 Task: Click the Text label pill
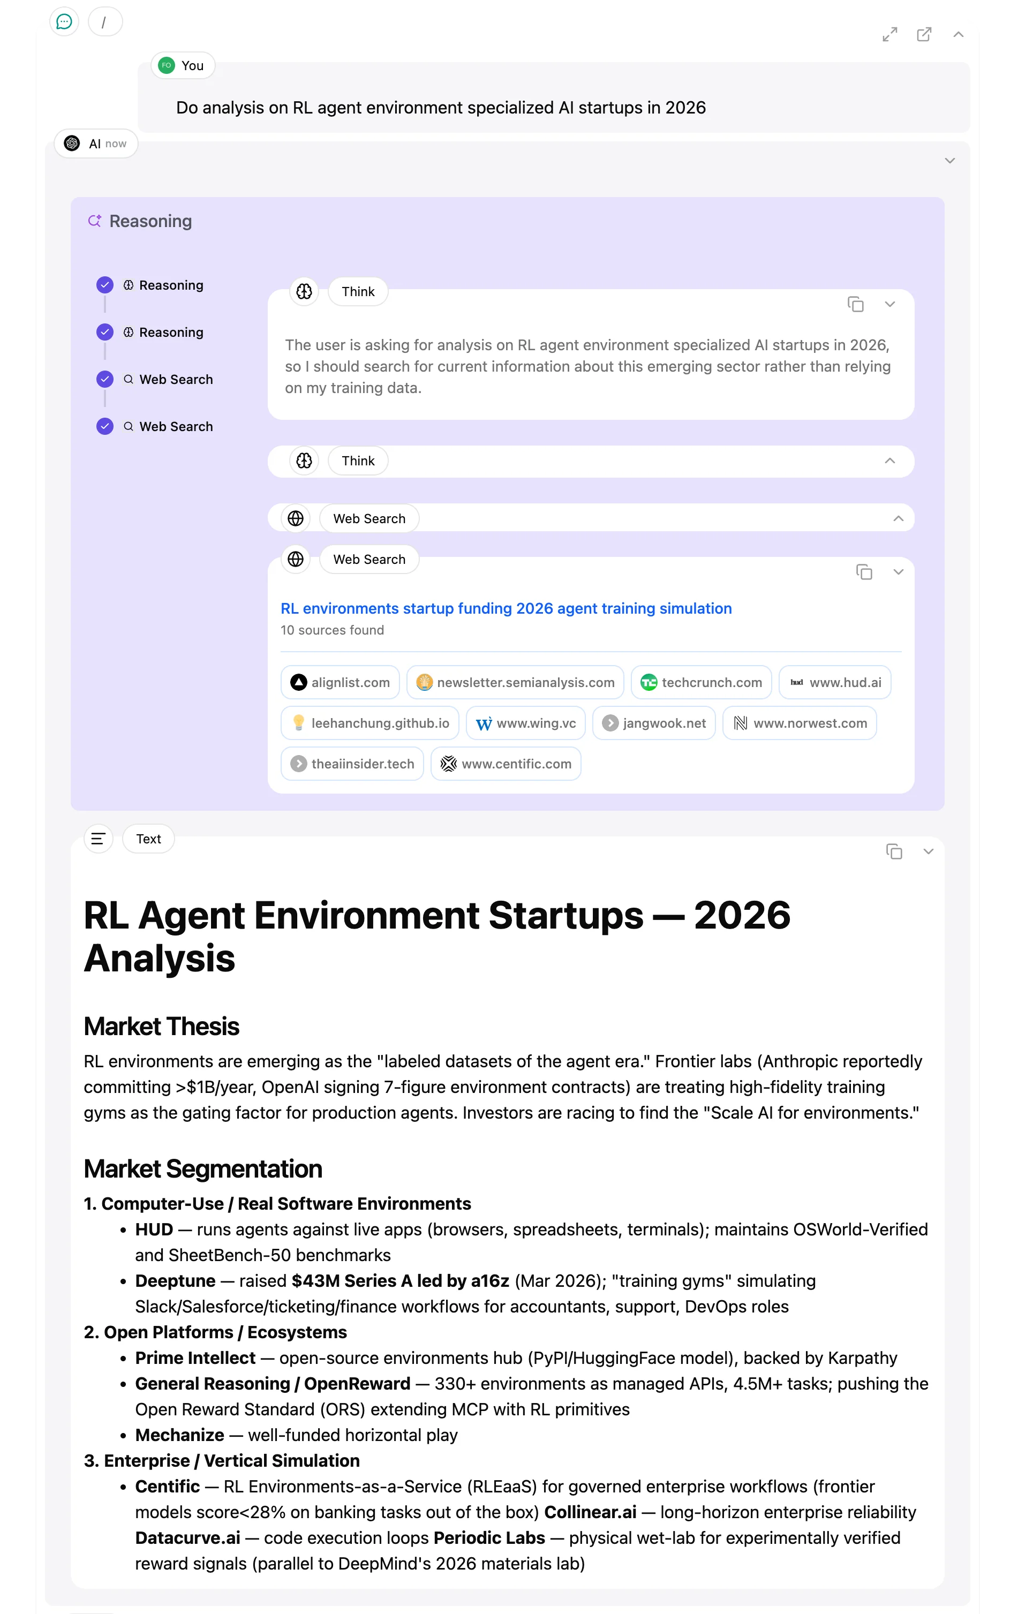(x=148, y=839)
